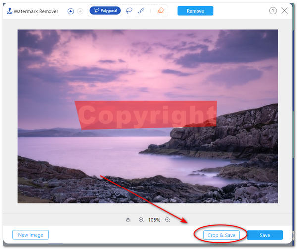Click the Crop & Save button
The width and height of the screenshot is (297, 249).
point(221,235)
